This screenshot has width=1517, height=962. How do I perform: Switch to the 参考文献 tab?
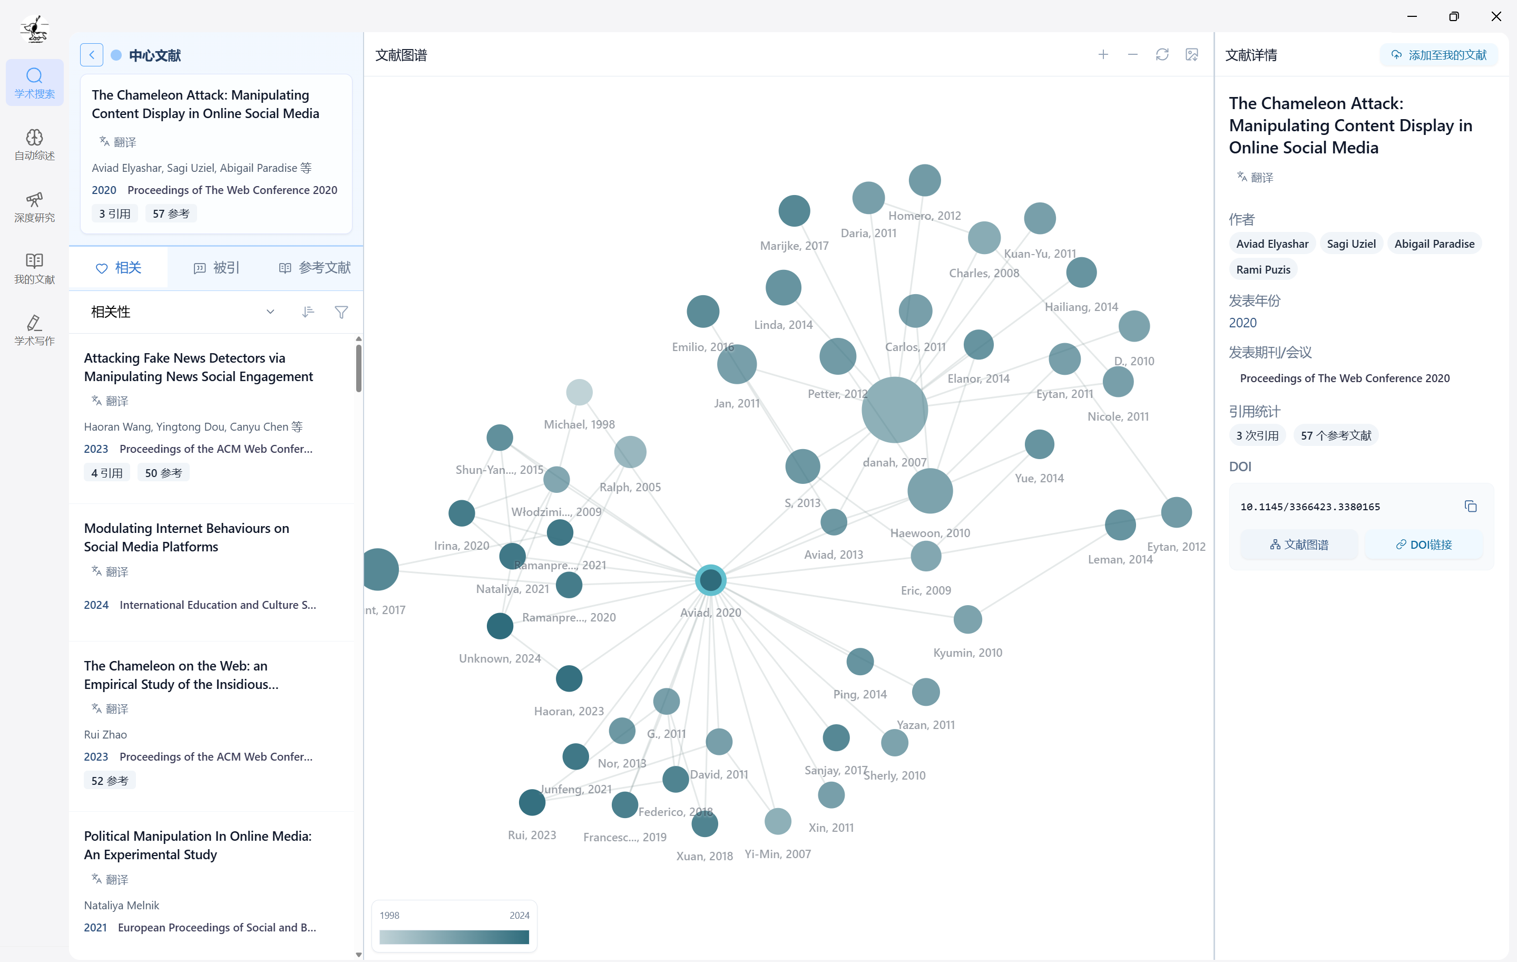pos(315,268)
